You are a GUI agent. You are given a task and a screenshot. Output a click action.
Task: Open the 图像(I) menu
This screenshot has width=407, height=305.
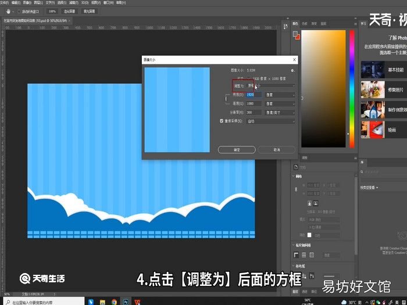point(27,2)
